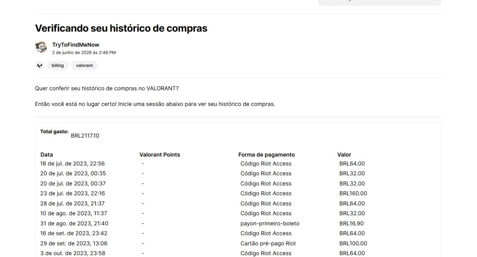Image resolution: width=477 pixels, height=257 pixels.
Task: Click Código Riot Access in the 16 de set. row
Action: tap(266, 233)
